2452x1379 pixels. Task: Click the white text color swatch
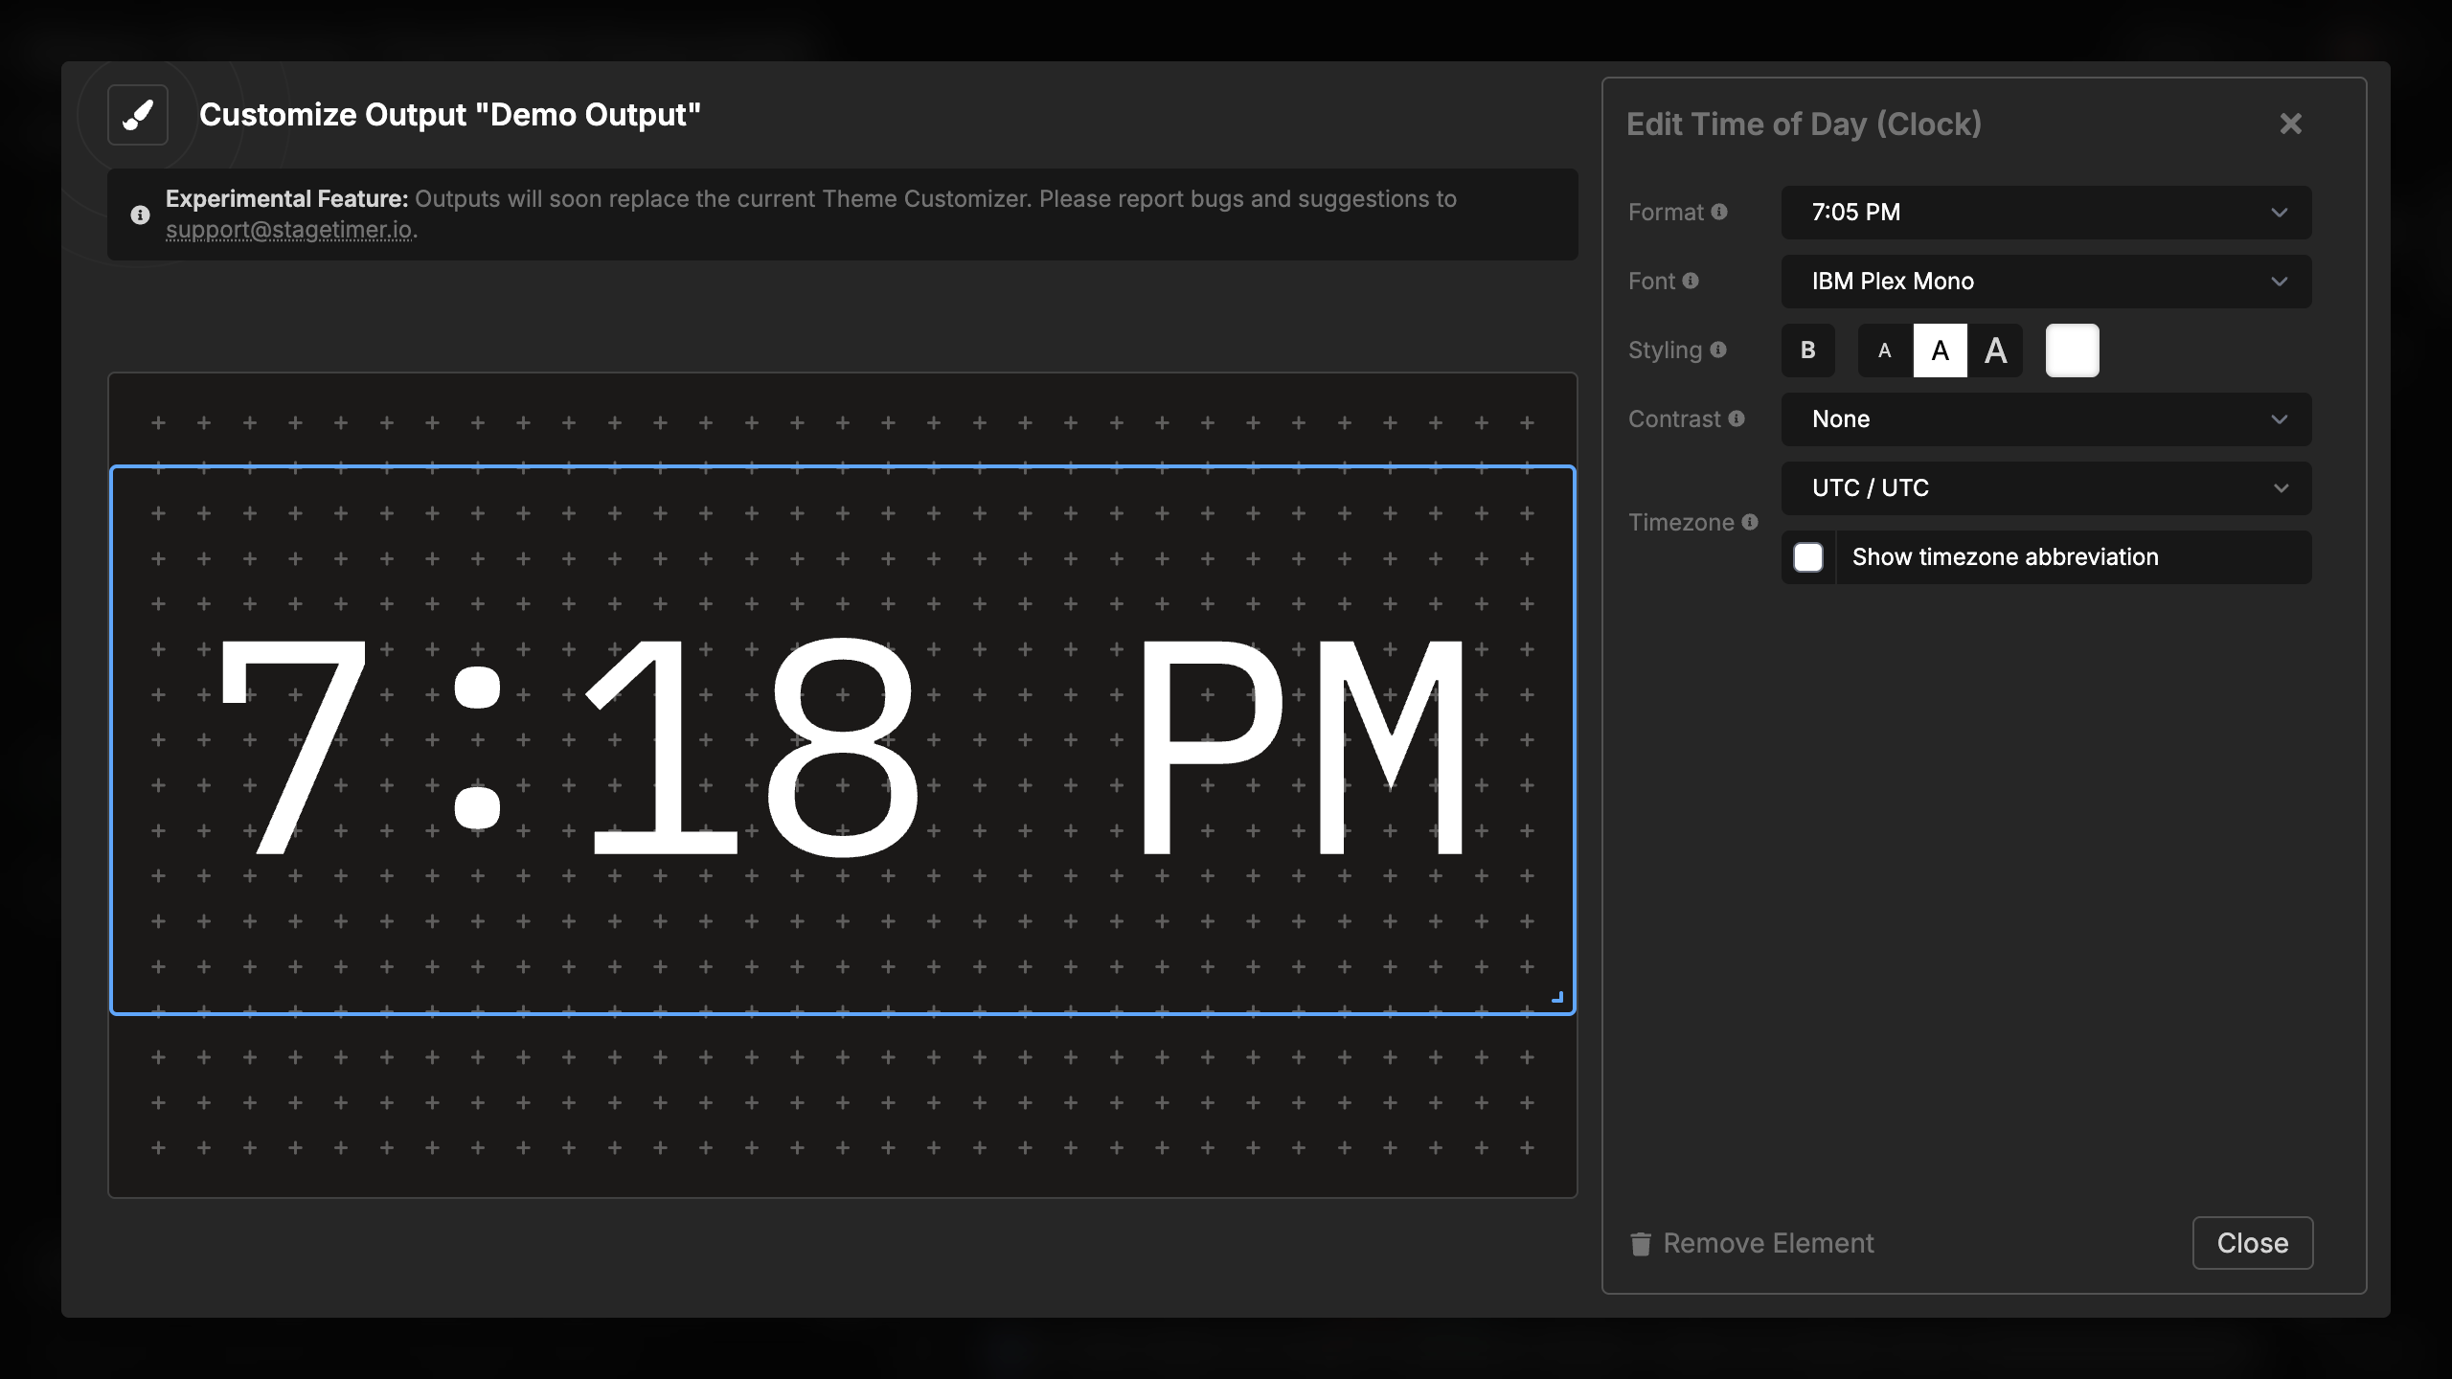point(2073,350)
